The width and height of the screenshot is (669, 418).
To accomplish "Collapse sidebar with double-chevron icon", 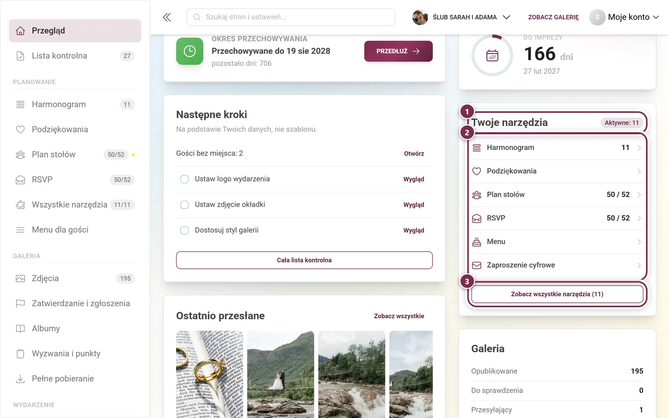I will tap(167, 17).
